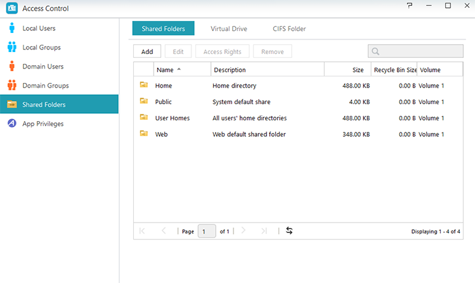Go to the next page
The width and height of the screenshot is (475, 283).
click(x=243, y=231)
